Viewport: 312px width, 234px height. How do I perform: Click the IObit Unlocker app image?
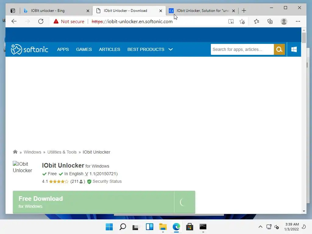(x=22, y=167)
